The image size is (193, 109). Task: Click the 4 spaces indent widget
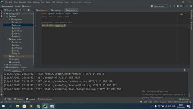163,102
